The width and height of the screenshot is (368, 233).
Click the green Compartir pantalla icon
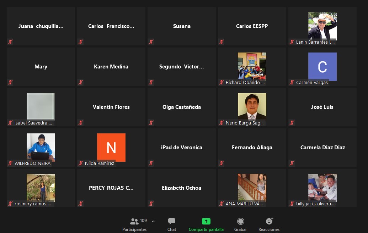206,221
